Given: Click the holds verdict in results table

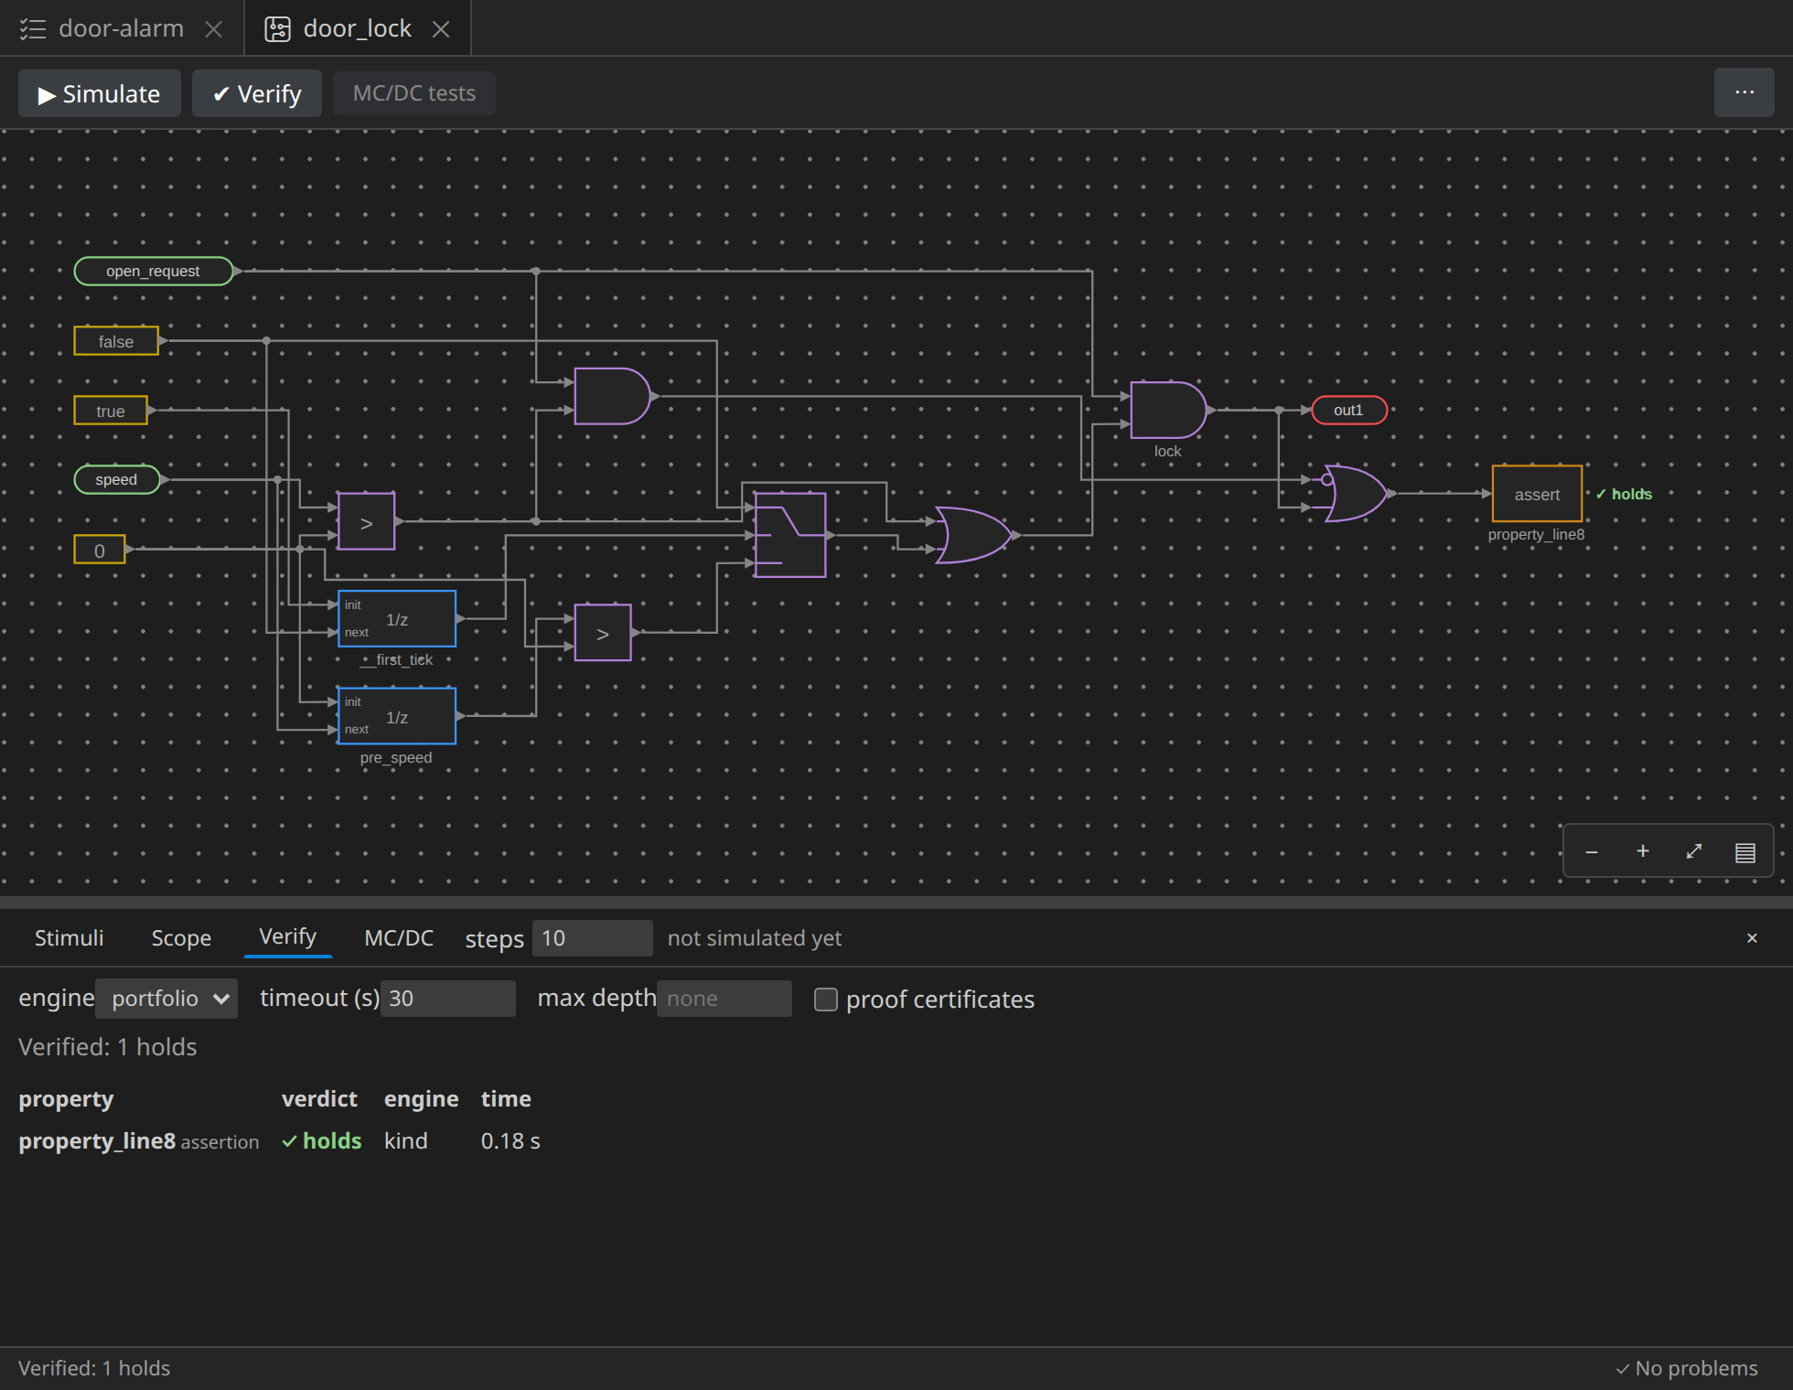Looking at the screenshot, I should (x=322, y=1141).
